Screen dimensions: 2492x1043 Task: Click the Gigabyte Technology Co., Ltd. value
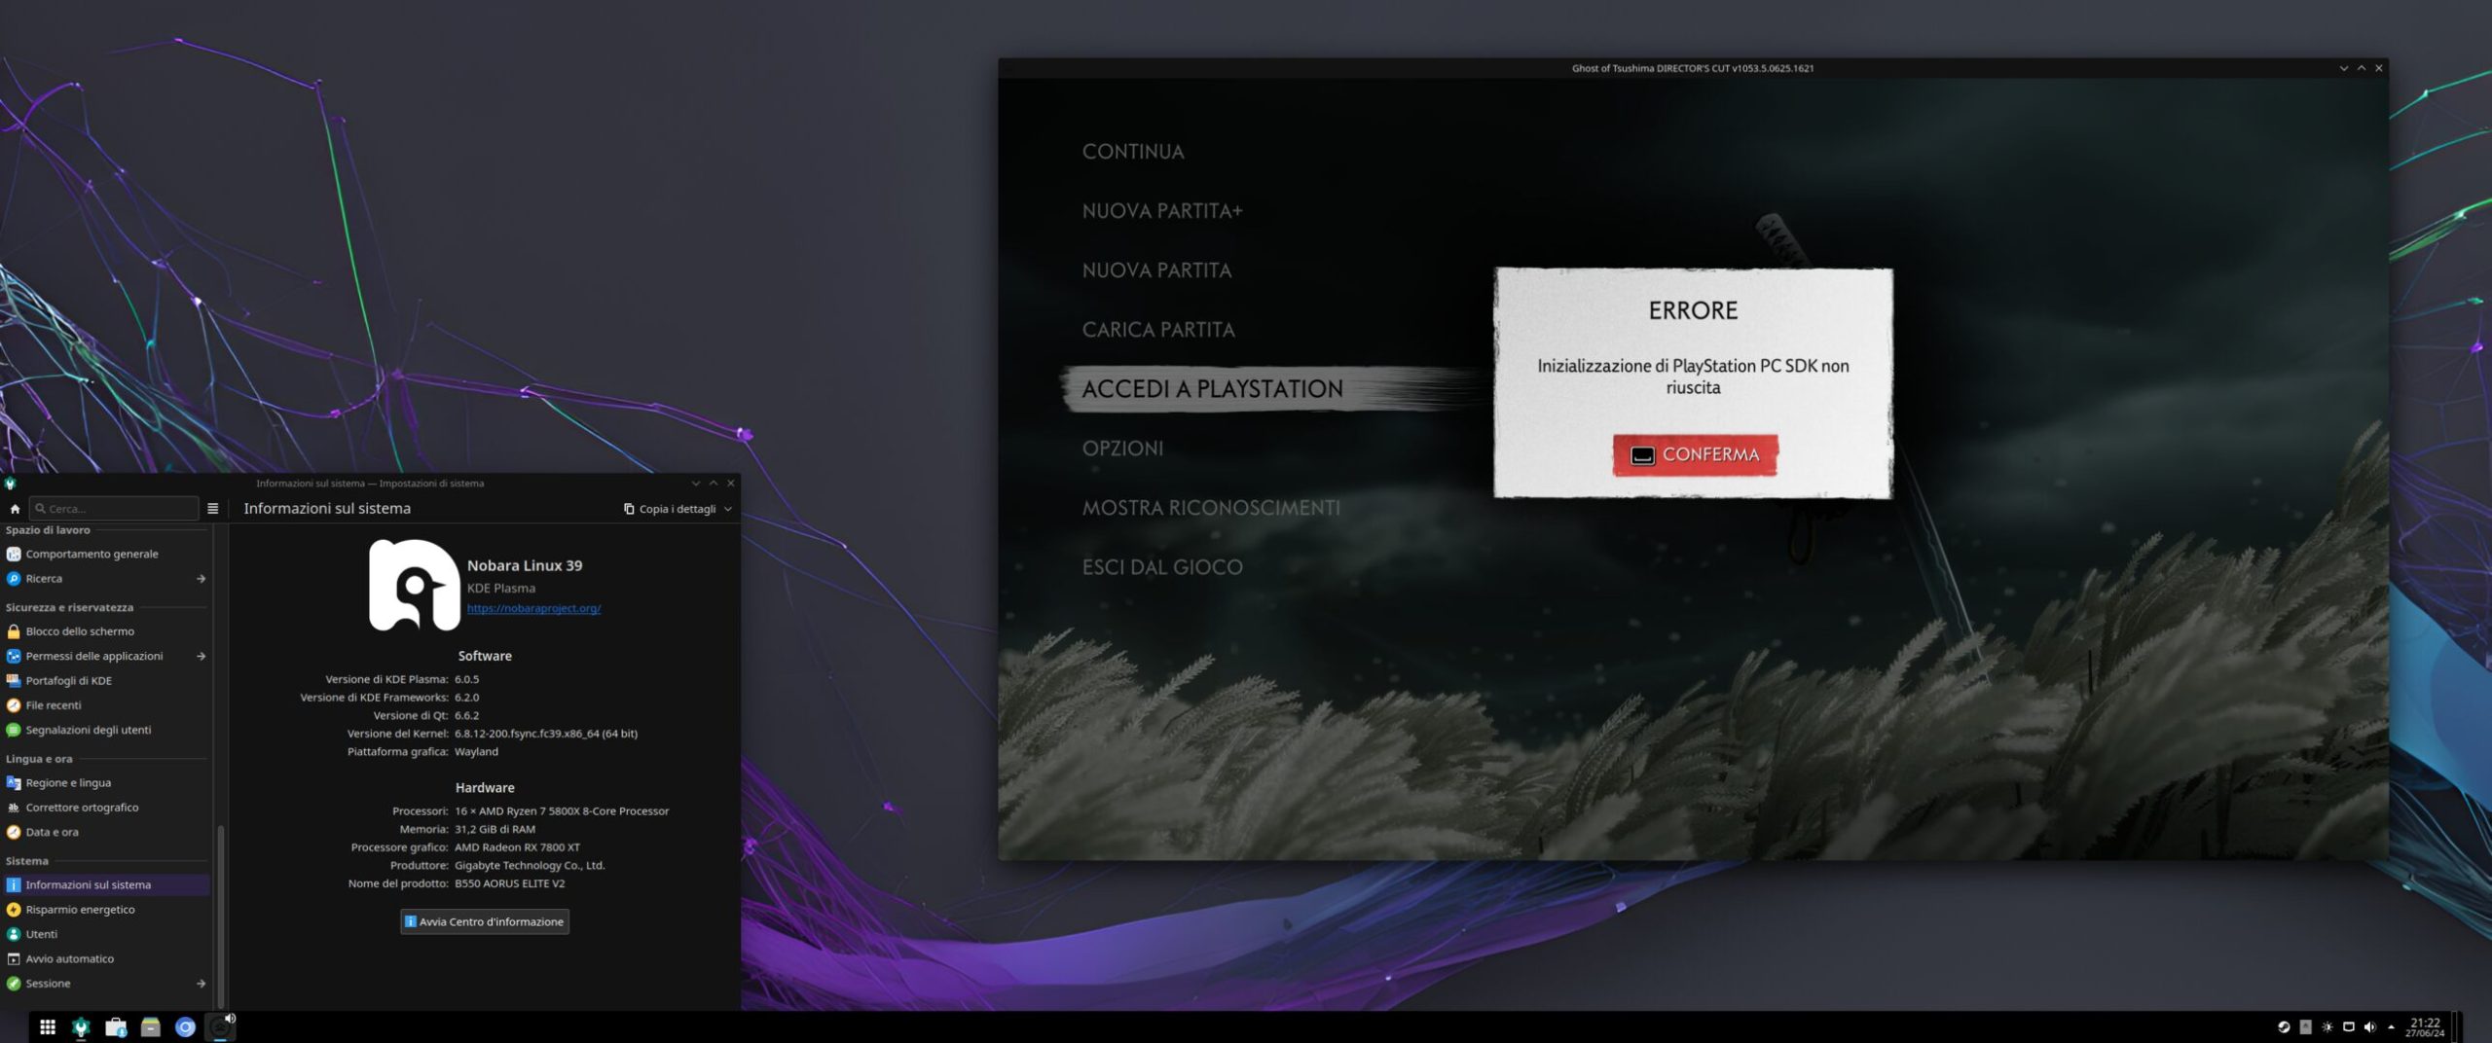coord(530,866)
